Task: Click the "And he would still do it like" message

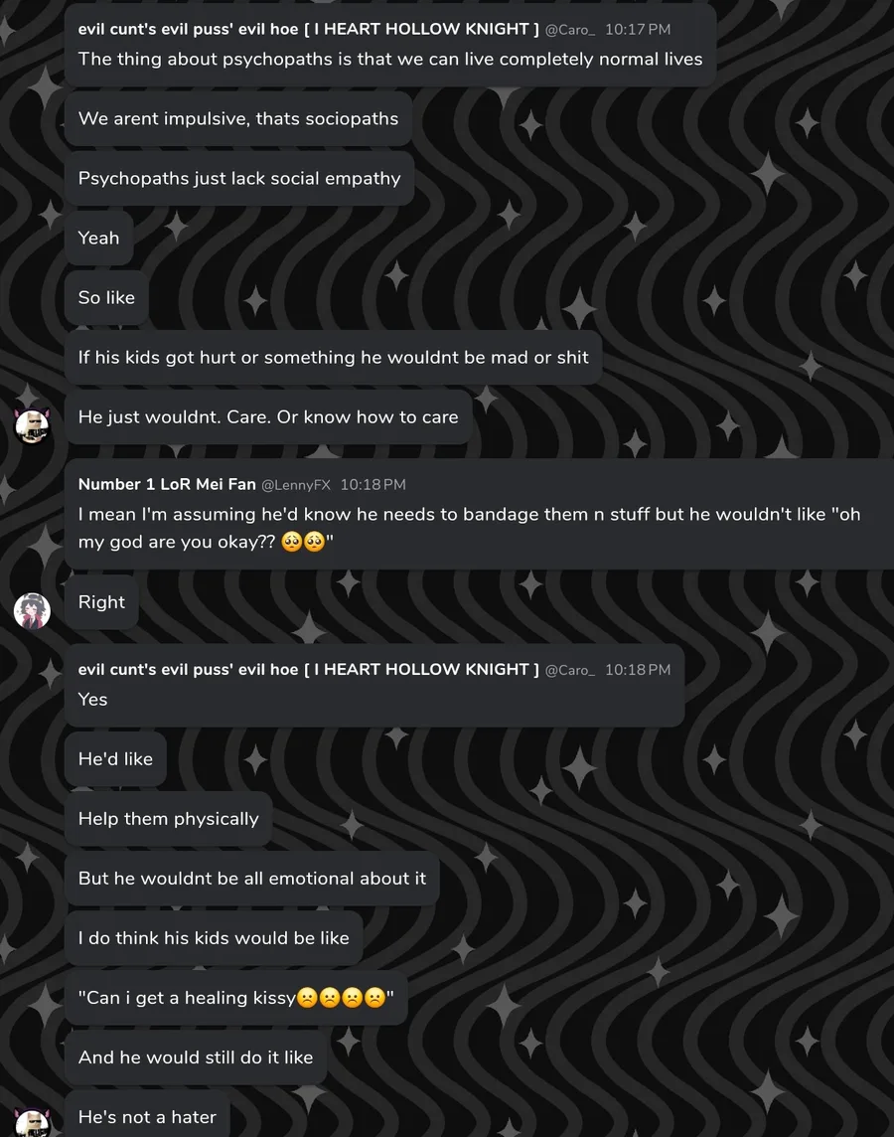Action: click(196, 1056)
